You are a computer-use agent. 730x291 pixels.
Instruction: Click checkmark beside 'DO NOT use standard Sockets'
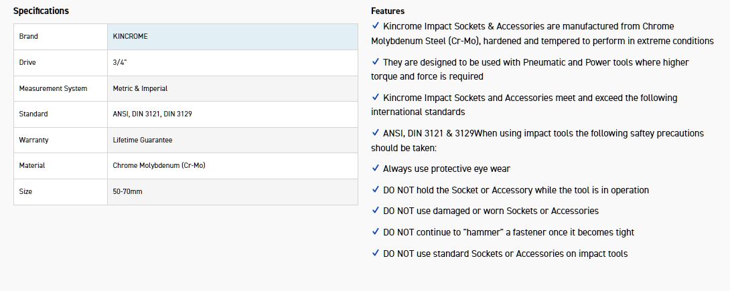click(x=375, y=254)
